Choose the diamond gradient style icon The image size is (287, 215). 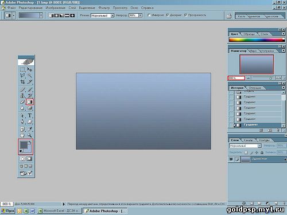(72, 15)
